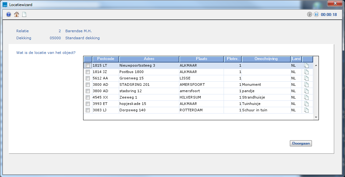The width and height of the screenshot is (345, 177).
Task: Tick the checkbox for stadsring 12
Action: [88, 91]
